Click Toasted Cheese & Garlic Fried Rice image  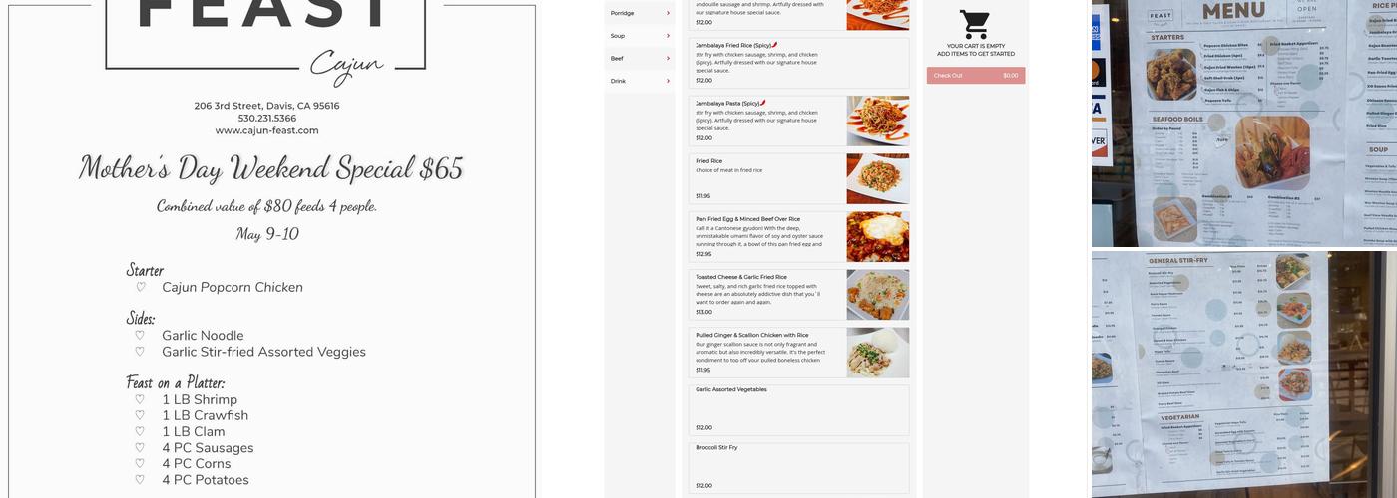(878, 295)
